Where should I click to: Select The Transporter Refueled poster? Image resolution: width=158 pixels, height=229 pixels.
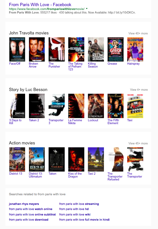116,159
